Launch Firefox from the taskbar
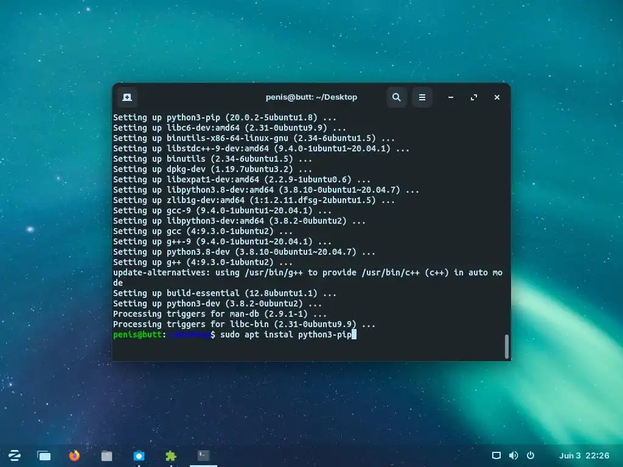The image size is (623, 467). click(74, 455)
